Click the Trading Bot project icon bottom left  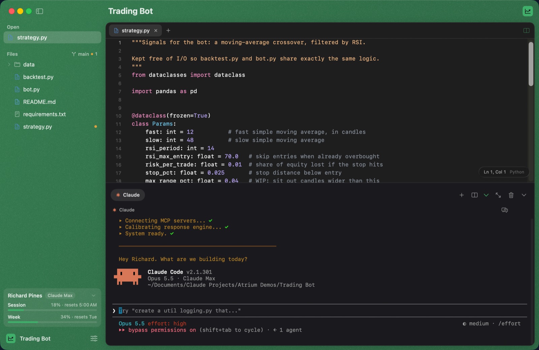[x=11, y=339]
